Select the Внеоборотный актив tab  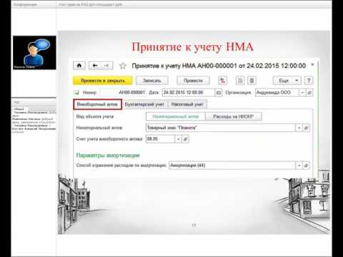pyautogui.click(x=97, y=104)
